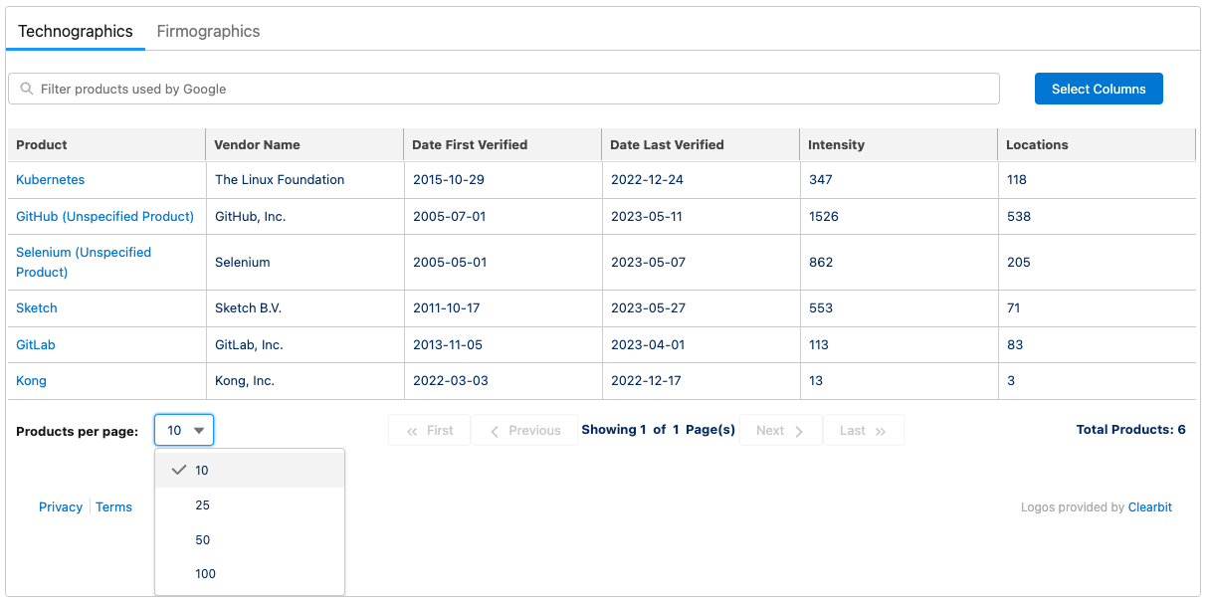
Task: Click the Privacy link
Action: click(60, 506)
